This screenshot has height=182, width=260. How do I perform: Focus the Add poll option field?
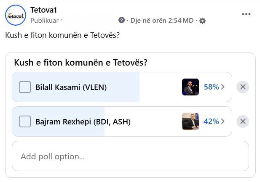130,156
